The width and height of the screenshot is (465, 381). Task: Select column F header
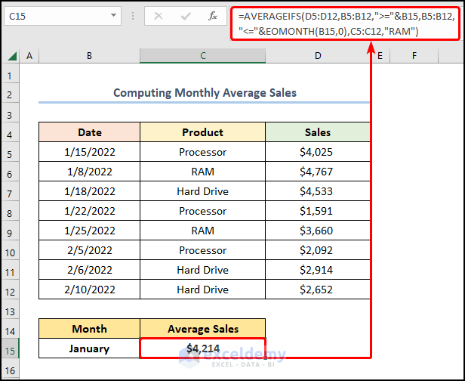414,55
